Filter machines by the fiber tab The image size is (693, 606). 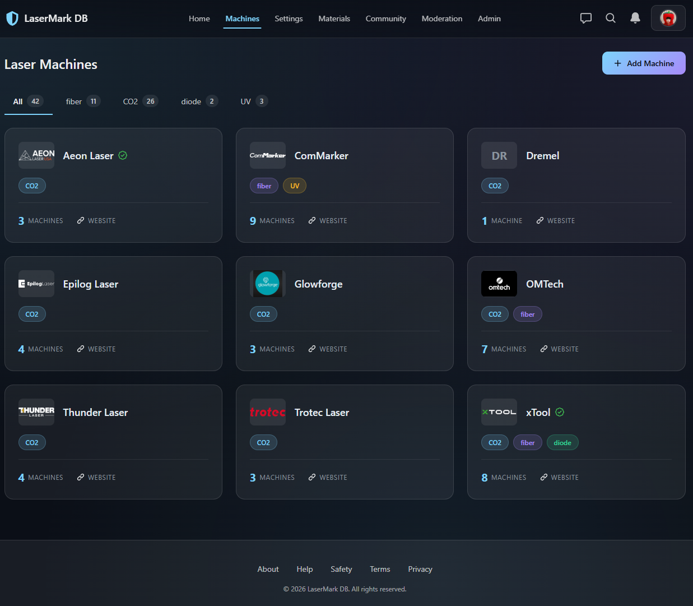82,101
